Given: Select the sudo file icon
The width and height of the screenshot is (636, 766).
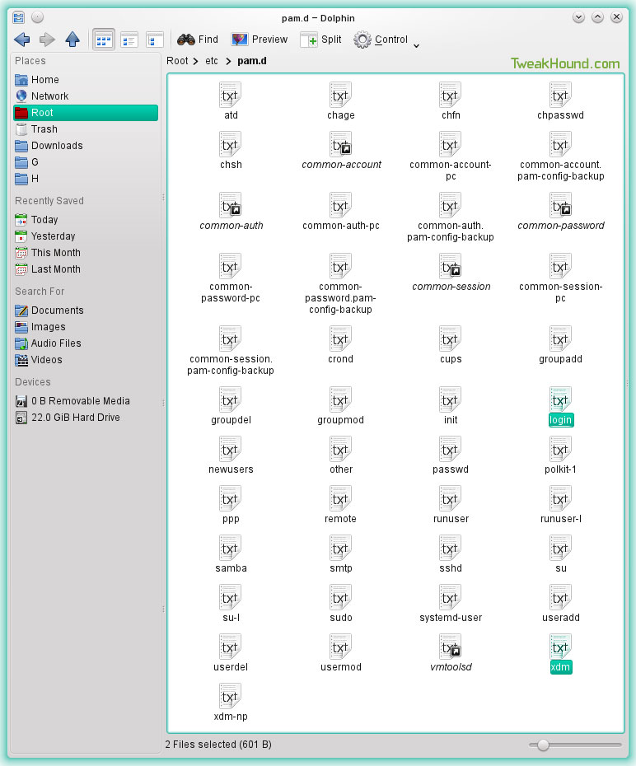Looking at the screenshot, I should coord(340,598).
